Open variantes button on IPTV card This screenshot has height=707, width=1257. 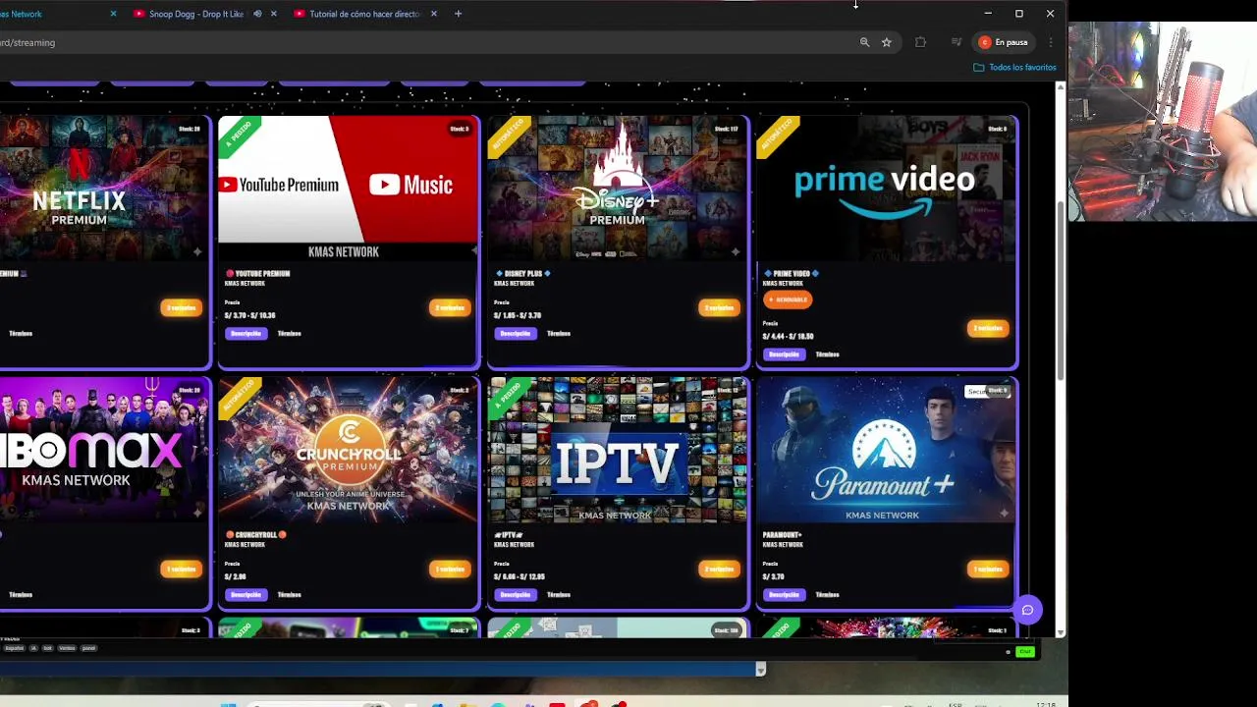click(719, 570)
